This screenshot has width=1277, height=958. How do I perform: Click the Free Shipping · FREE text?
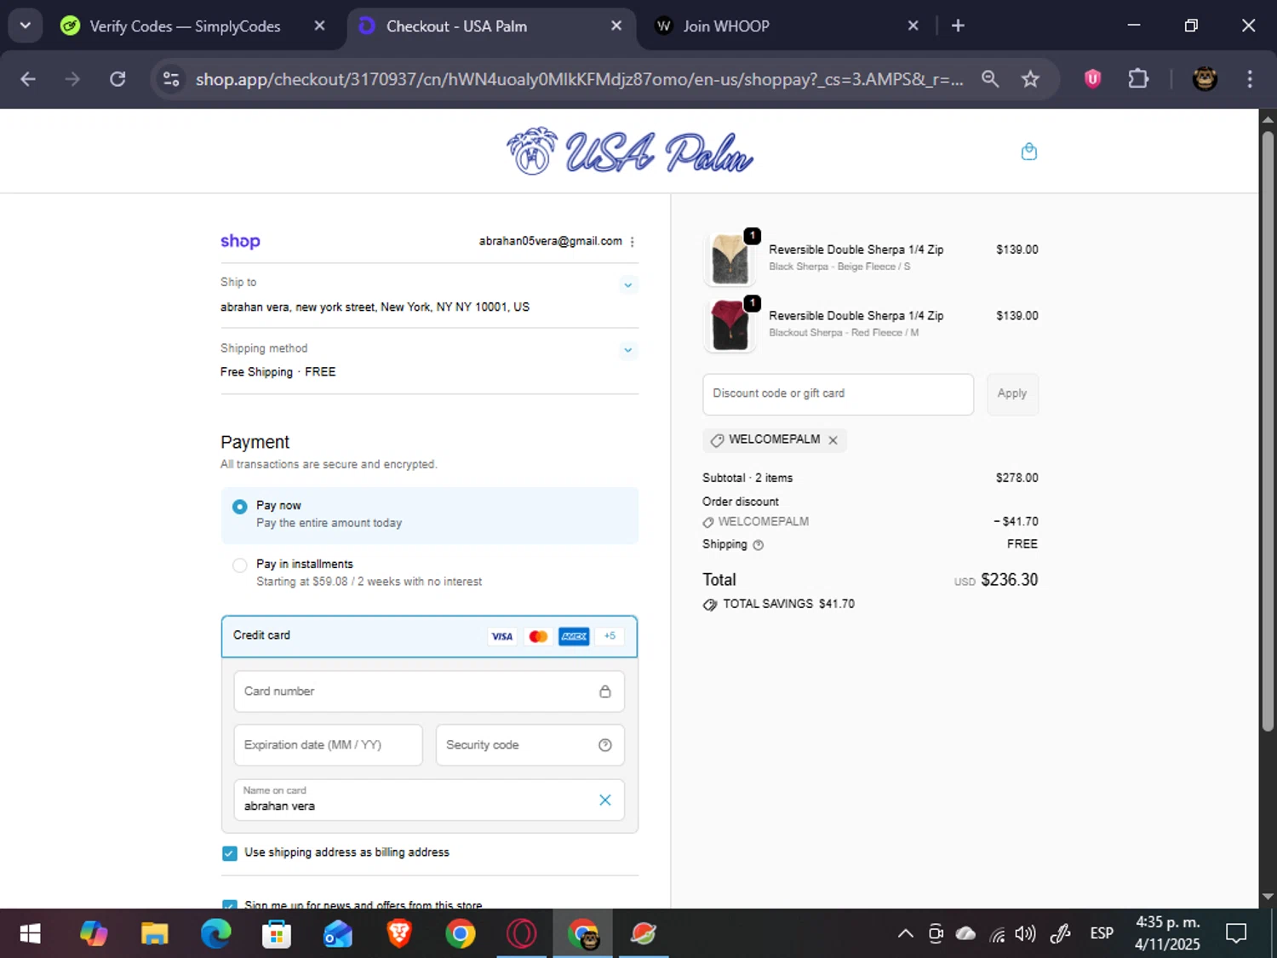pyautogui.click(x=278, y=372)
